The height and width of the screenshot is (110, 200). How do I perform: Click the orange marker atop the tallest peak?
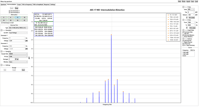point(111,35)
